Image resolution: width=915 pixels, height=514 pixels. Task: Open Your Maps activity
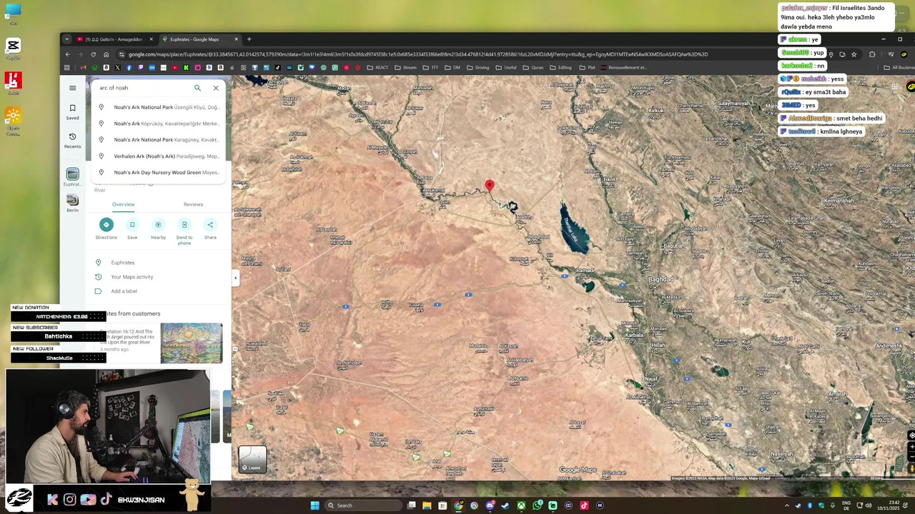point(159,277)
